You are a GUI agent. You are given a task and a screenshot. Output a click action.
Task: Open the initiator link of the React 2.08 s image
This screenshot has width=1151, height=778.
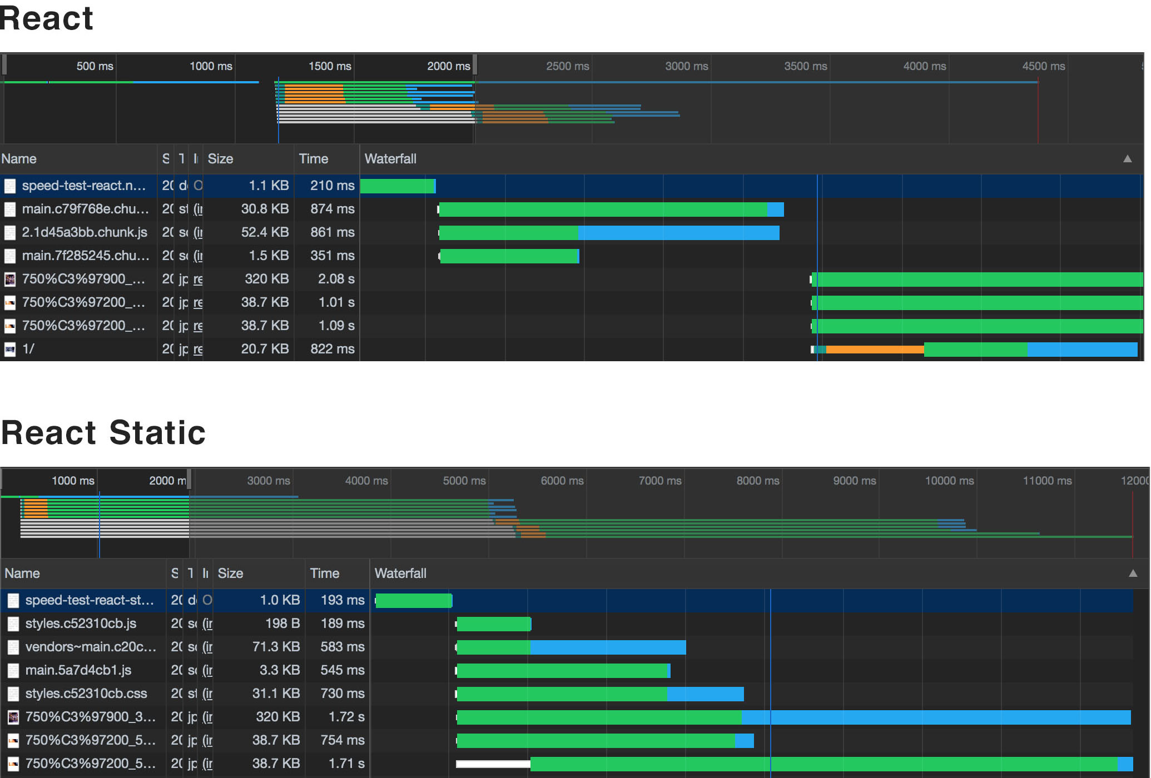pyautogui.click(x=198, y=280)
